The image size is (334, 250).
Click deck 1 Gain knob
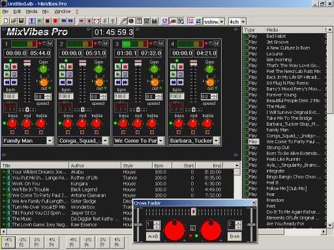click(x=43, y=70)
